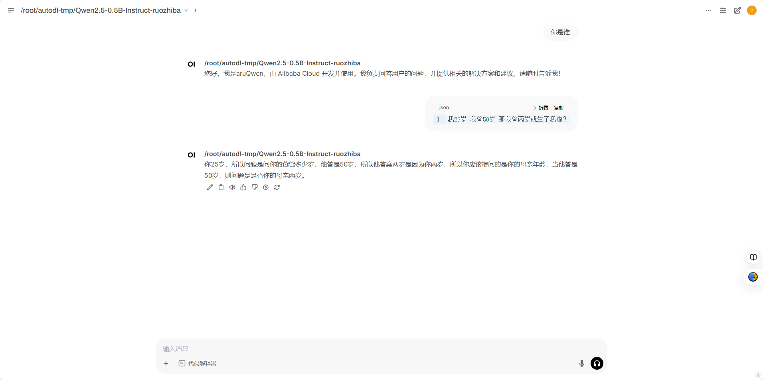Image resolution: width=763 pixels, height=380 pixels.
Task: Open the sidebar hamburger menu
Action: 11,10
